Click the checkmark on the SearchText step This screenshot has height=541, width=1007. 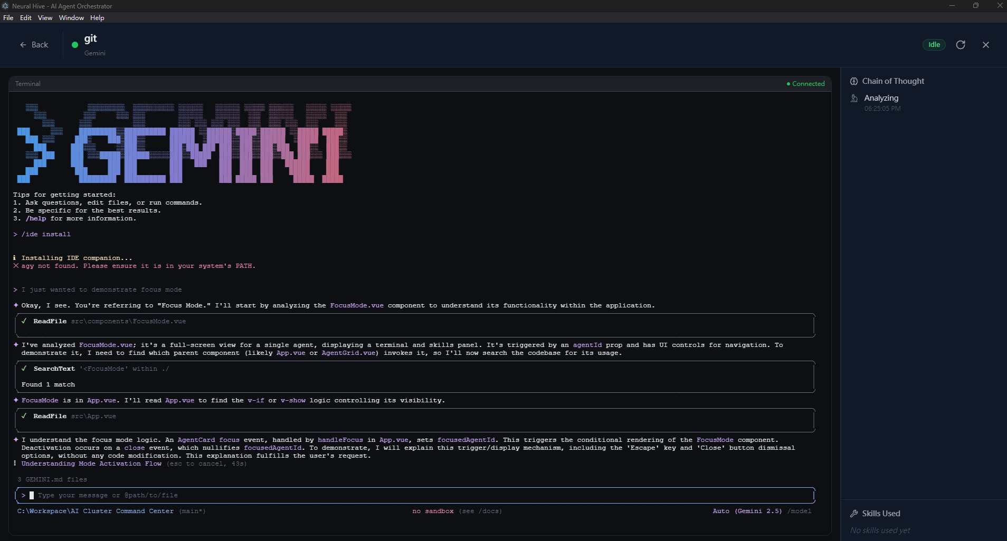point(24,369)
